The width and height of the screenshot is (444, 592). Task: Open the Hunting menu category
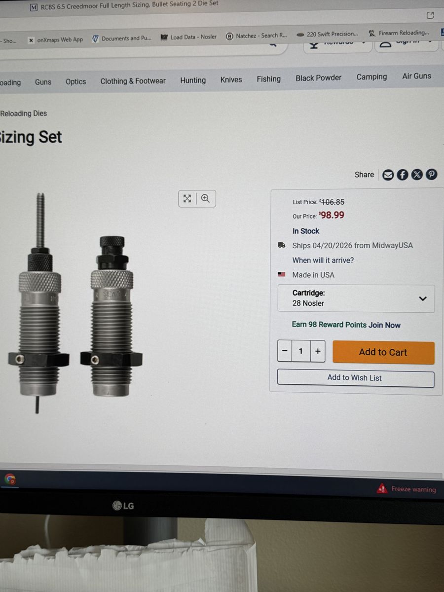pyautogui.click(x=193, y=80)
